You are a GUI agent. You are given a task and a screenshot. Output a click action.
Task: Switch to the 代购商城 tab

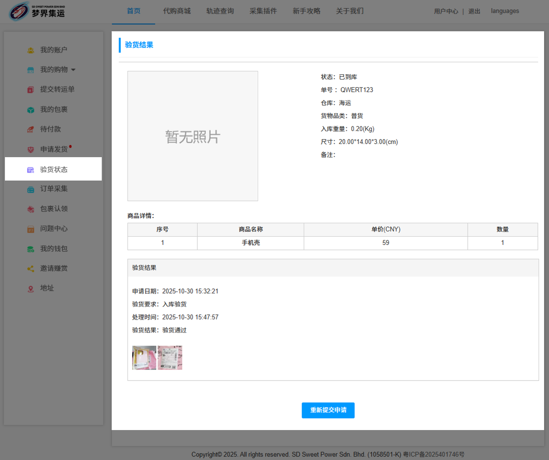tap(177, 11)
